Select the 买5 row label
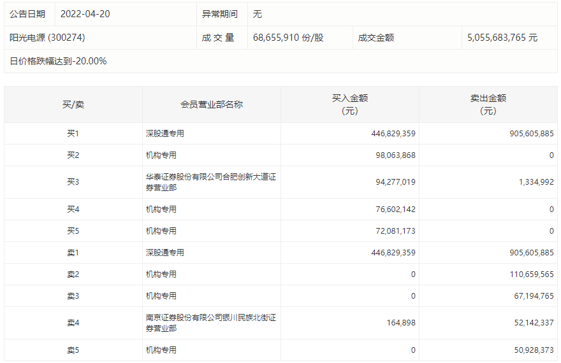 coord(73,231)
